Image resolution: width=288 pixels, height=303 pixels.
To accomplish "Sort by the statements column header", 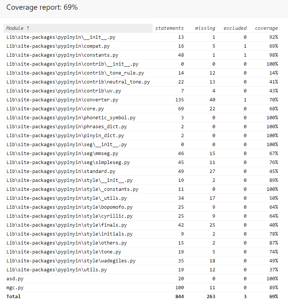I will coord(169,28).
